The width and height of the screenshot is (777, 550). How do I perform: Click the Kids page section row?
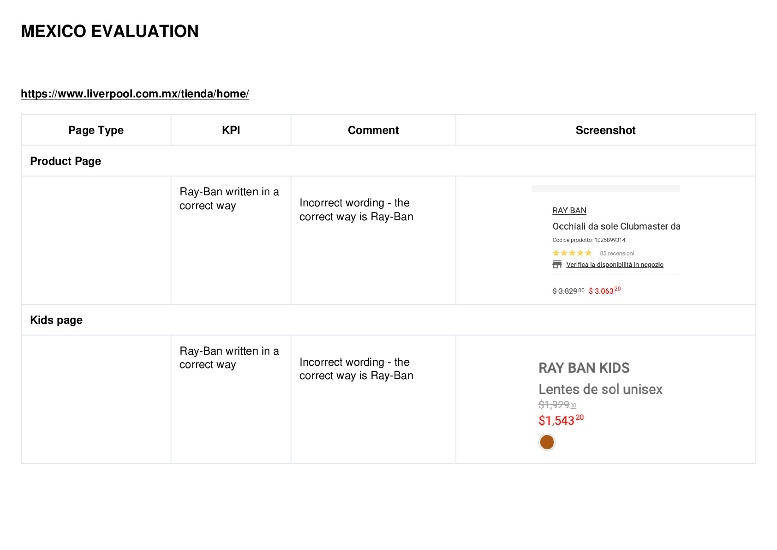pos(388,320)
